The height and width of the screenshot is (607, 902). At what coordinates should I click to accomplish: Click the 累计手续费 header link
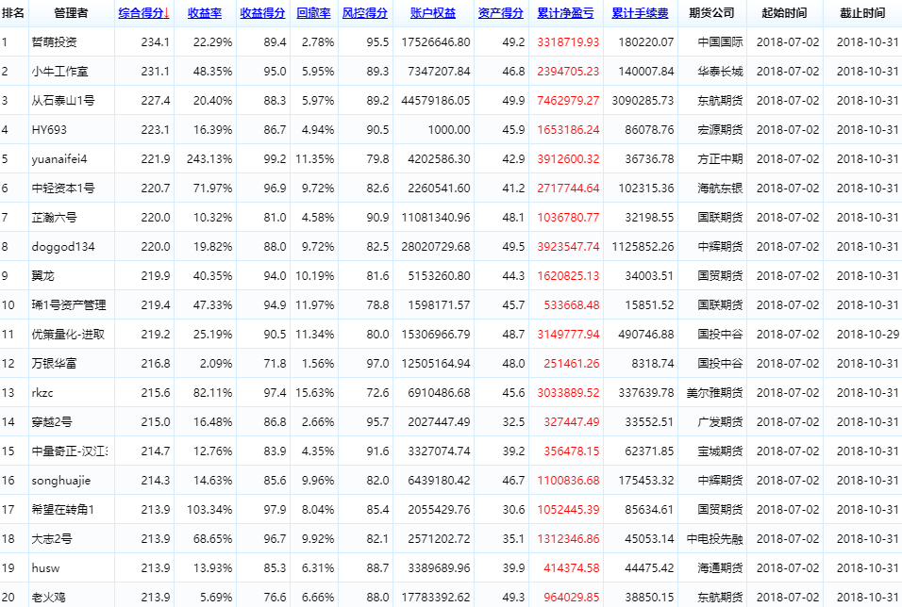[x=641, y=13]
